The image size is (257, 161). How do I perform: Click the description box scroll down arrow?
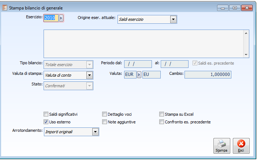[x=246, y=55]
